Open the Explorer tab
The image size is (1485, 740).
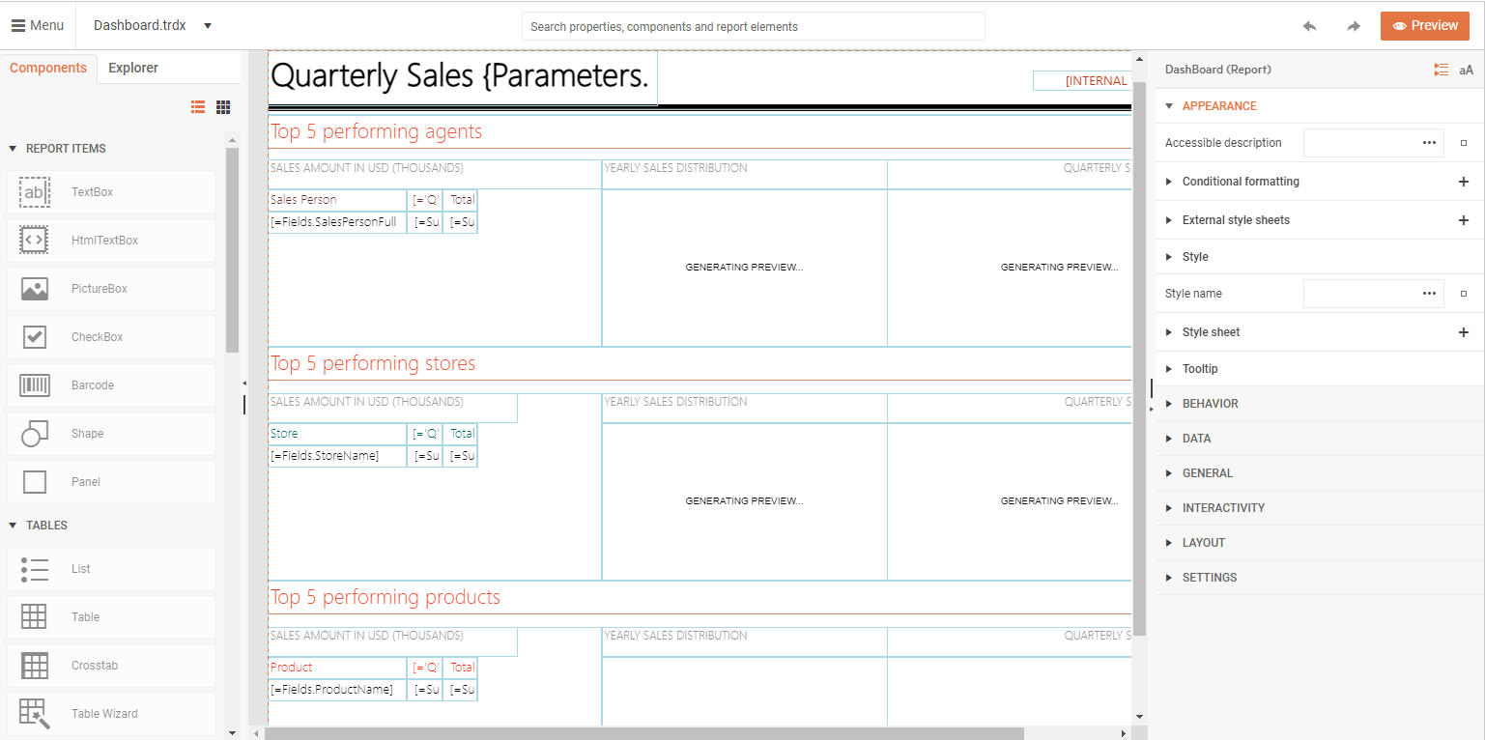[x=133, y=68]
